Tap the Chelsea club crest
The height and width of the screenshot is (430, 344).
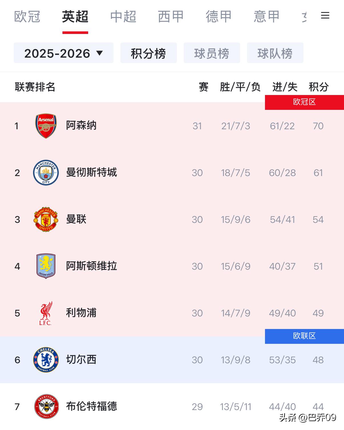(46, 360)
